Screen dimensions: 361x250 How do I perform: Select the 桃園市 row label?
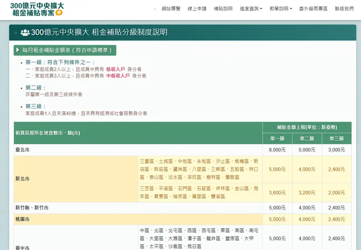(22, 219)
